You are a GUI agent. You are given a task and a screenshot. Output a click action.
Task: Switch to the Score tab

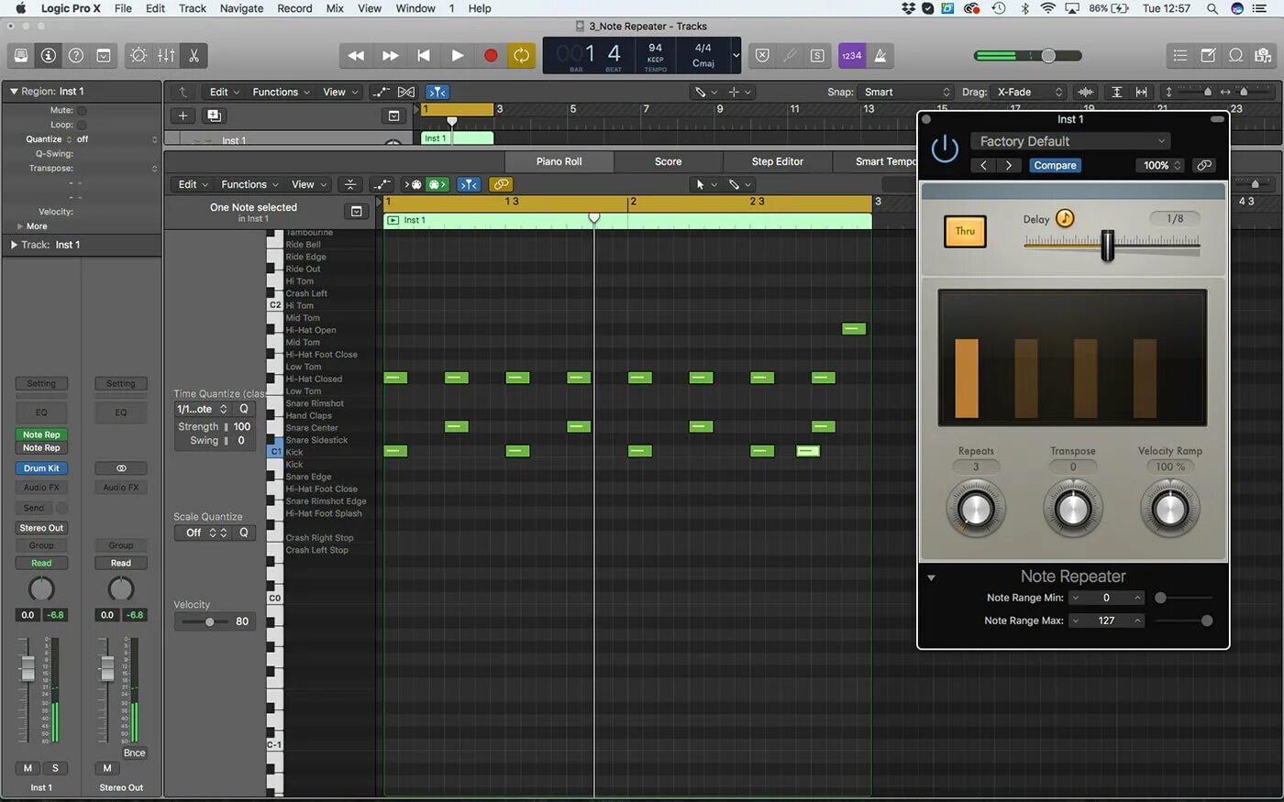668,161
